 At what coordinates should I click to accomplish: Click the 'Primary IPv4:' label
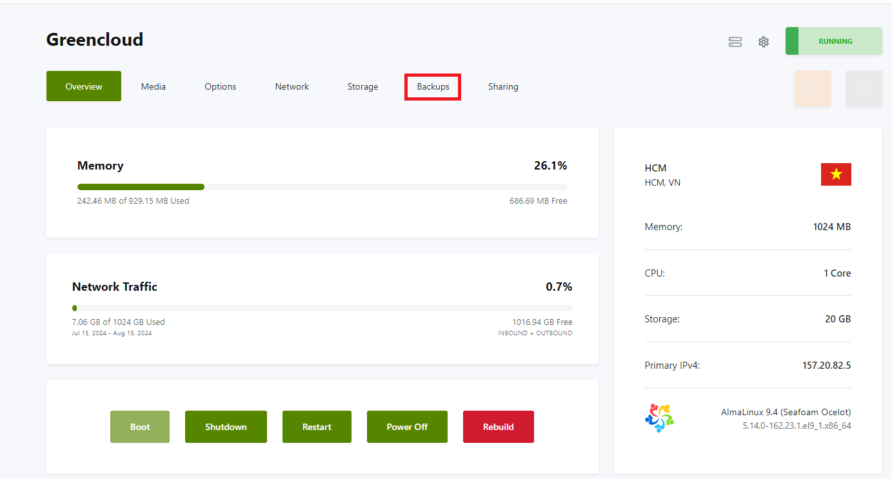point(672,366)
